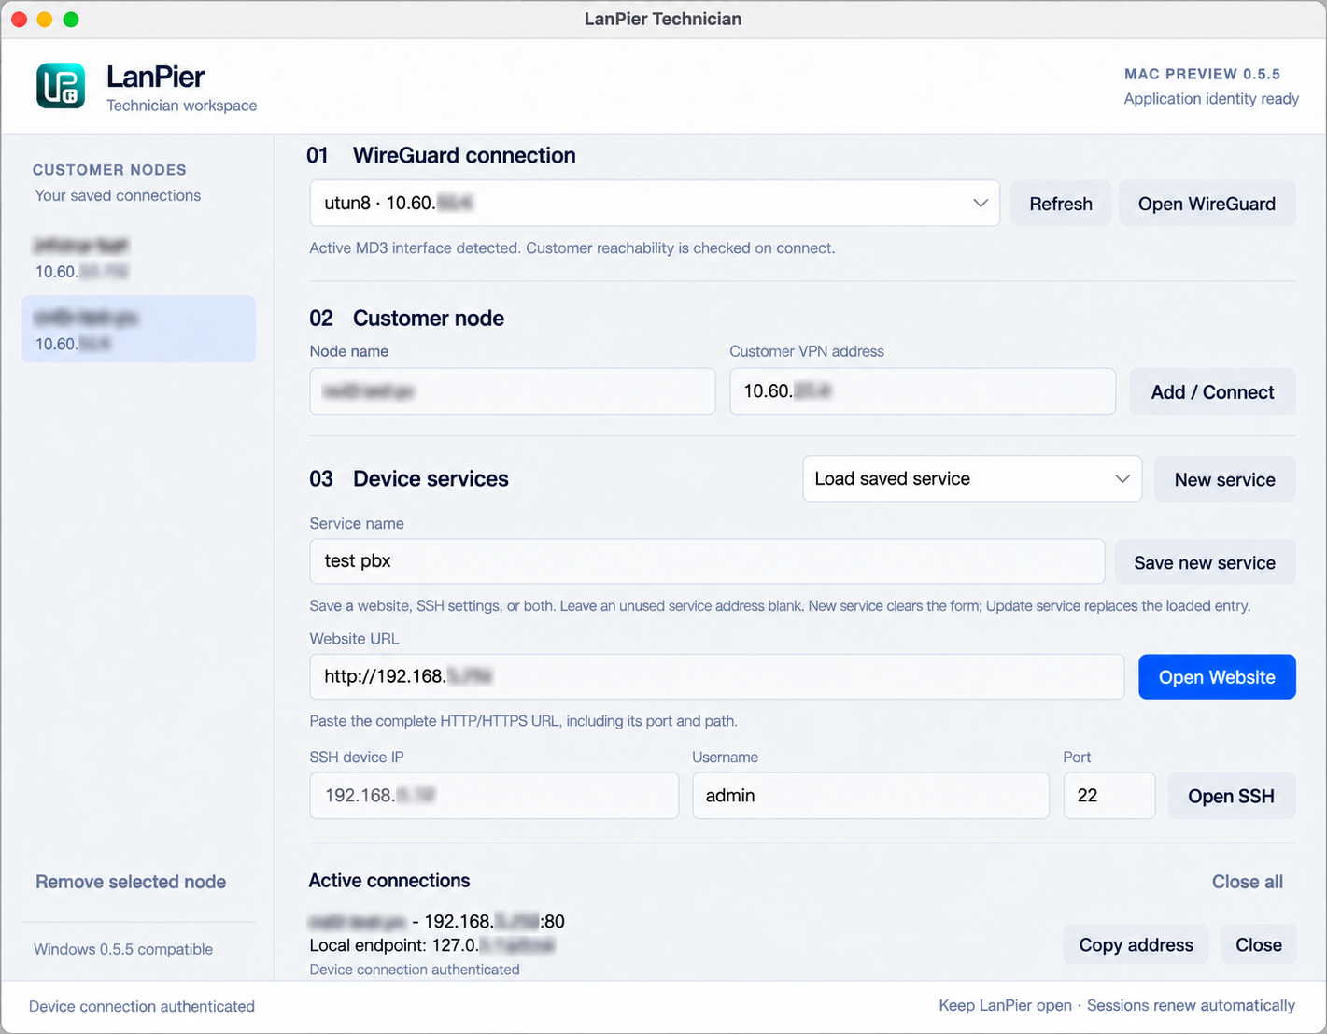Click Add / Connect for customer node

[1212, 392]
